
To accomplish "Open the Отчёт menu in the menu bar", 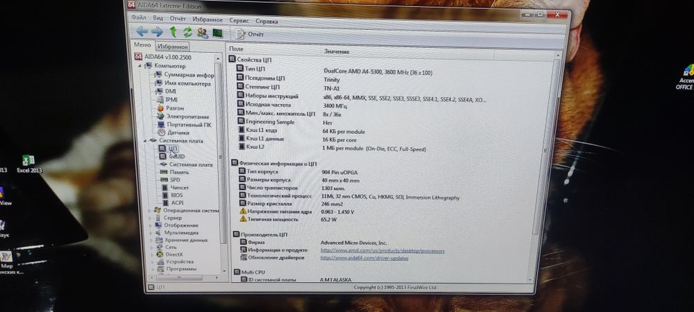I will pyautogui.click(x=178, y=19).
